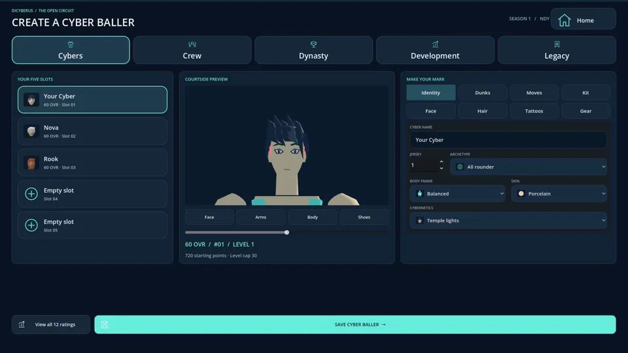628x353 pixels.
Task: Click the chart icon above Development
Action: (x=435, y=44)
